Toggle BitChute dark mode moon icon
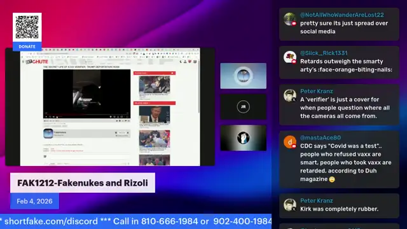Screen dimensions: 407x229 [x=181, y=62]
